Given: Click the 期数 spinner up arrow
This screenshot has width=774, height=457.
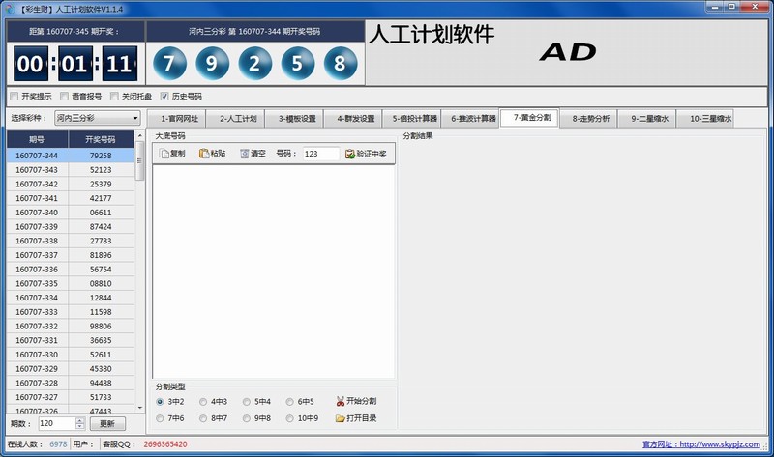Looking at the screenshot, I should tap(81, 420).
